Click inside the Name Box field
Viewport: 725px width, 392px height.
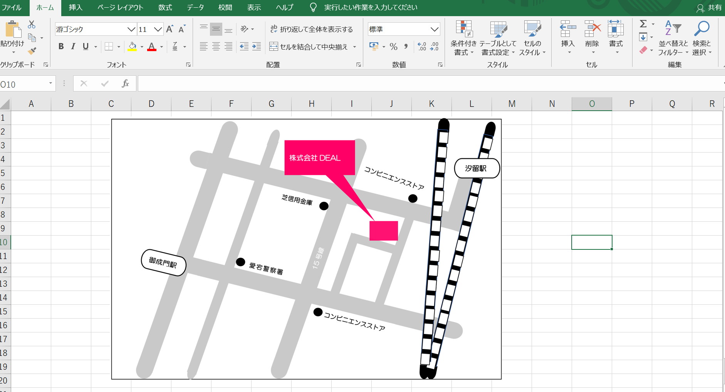coord(23,83)
